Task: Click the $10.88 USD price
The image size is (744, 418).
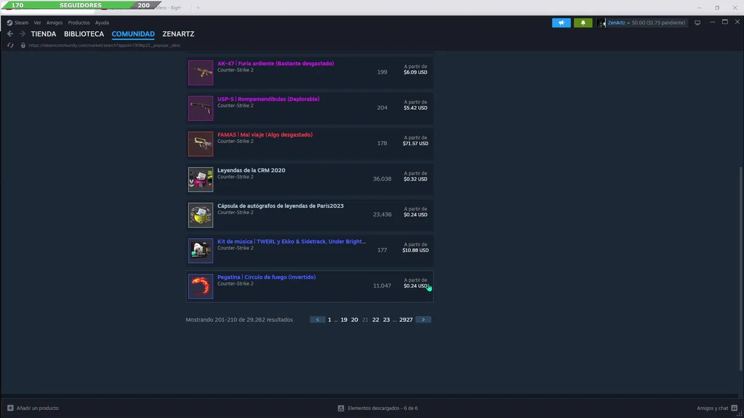Action: (x=416, y=250)
